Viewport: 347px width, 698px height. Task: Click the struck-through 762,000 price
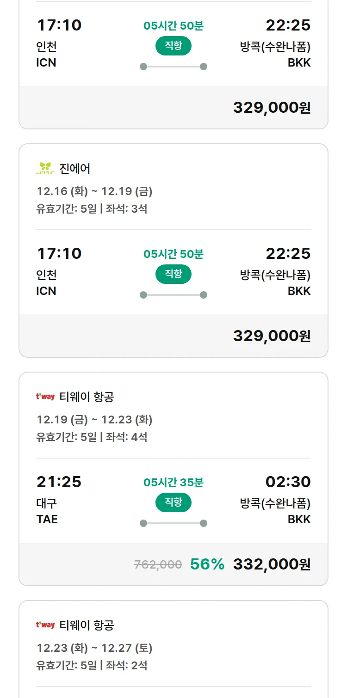coord(158,564)
